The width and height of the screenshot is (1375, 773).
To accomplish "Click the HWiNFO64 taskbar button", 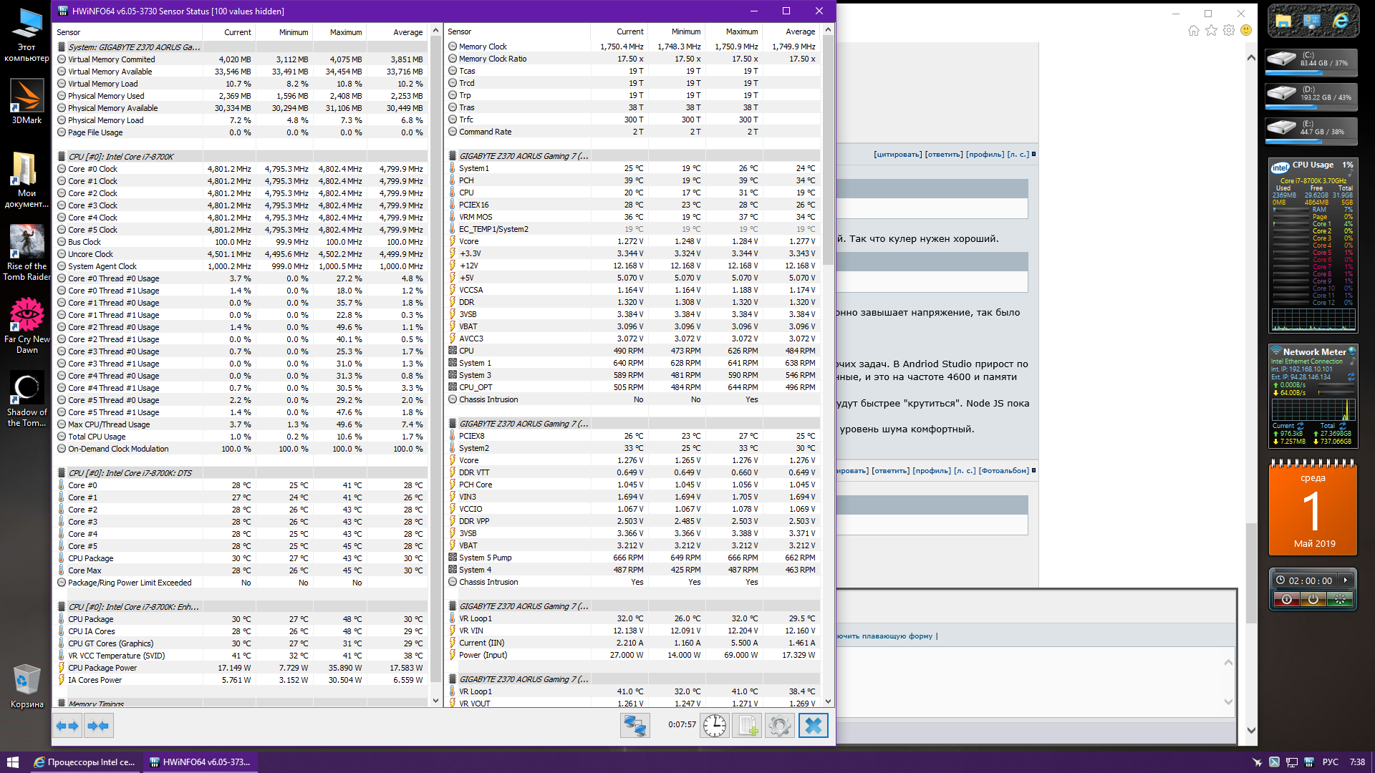I will point(201,762).
